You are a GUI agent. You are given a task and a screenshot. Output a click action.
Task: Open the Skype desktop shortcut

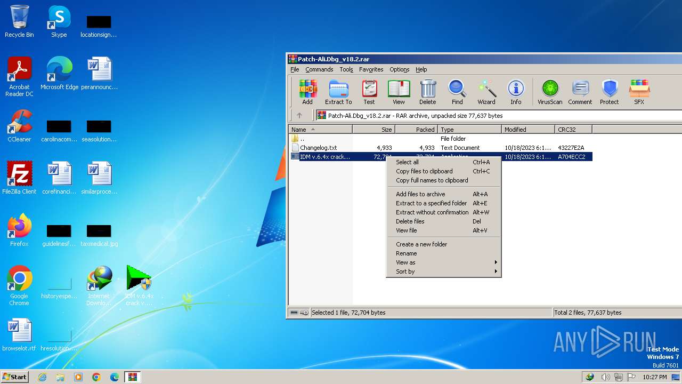coord(59,21)
